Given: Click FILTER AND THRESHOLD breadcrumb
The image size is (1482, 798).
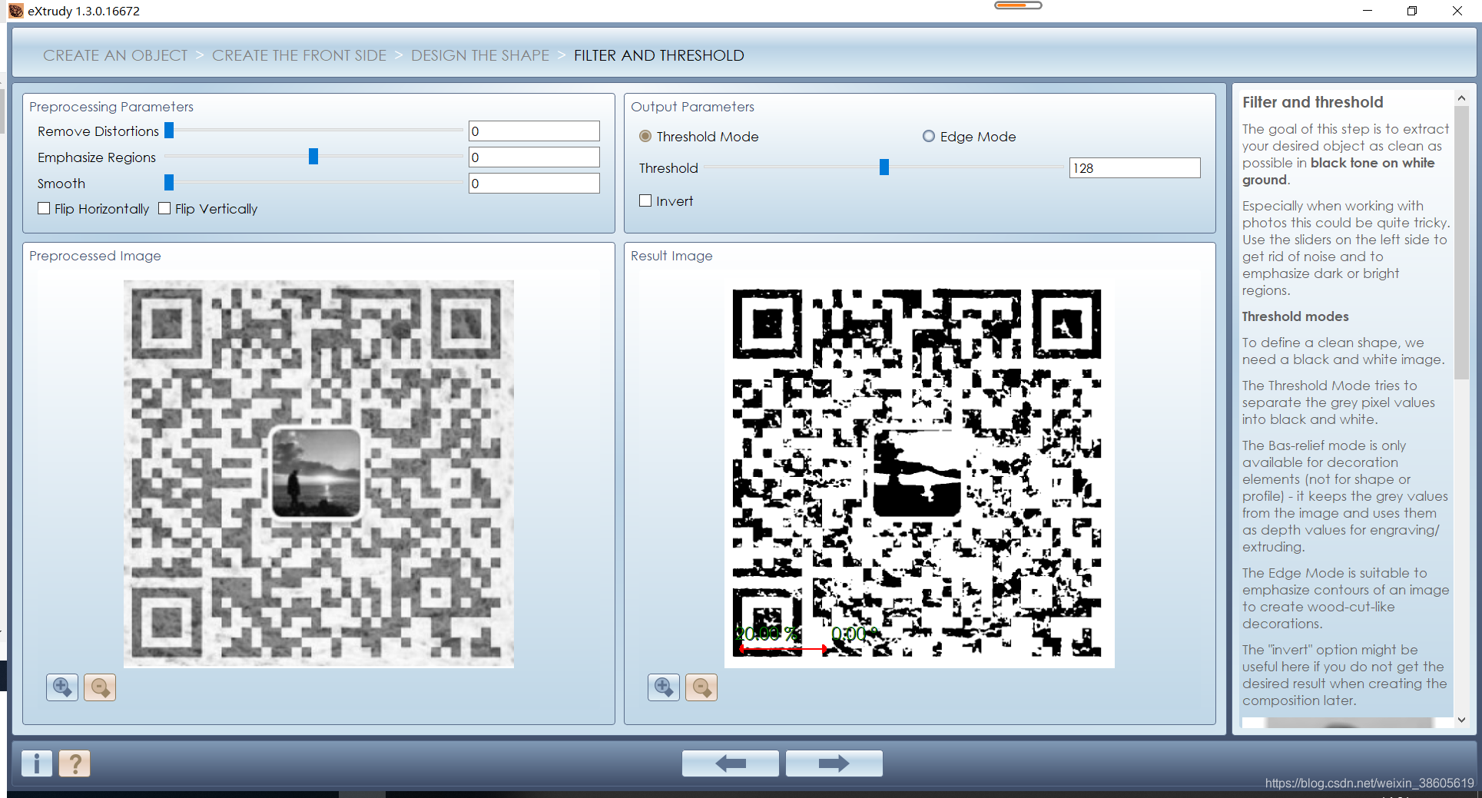Looking at the screenshot, I should [659, 55].
